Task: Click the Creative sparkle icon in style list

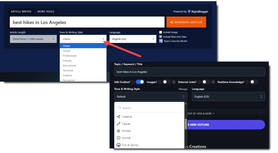Action: coord(119,117)
